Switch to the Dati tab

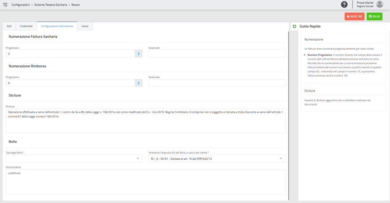point(9,26)
